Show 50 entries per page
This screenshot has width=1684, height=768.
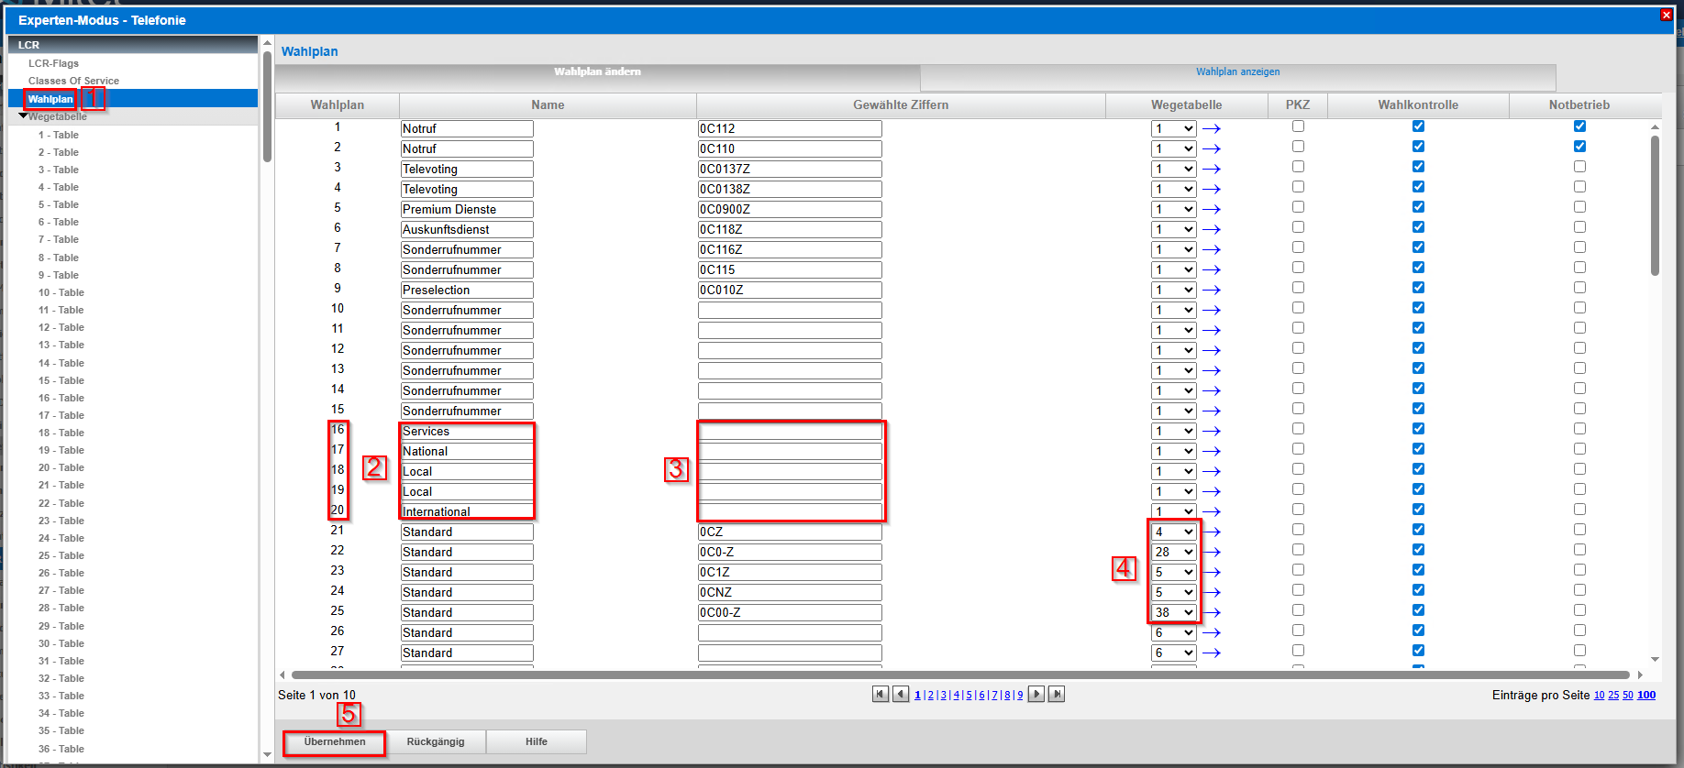pyautogui.click(x=1628, y=695)
